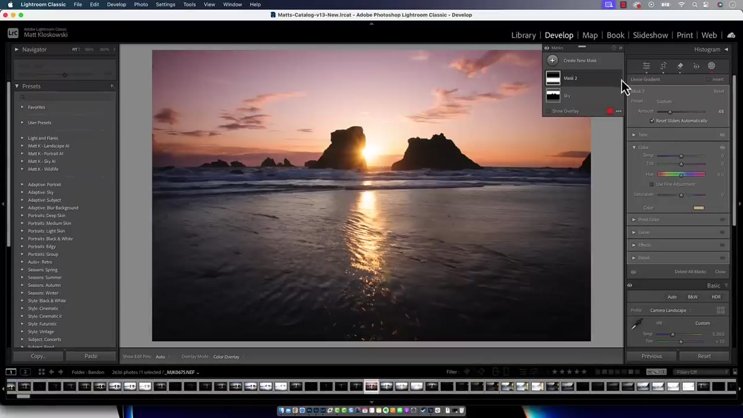The height and width of the screenshot is (418, 743).
Task: Toggle Color section visibility eye
Action: (722, 147)
